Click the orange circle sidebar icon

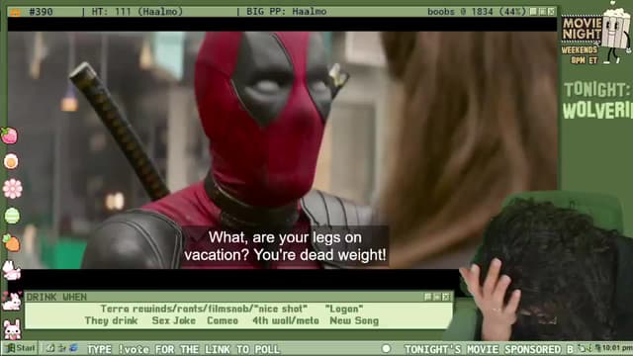tap(11, 162)
